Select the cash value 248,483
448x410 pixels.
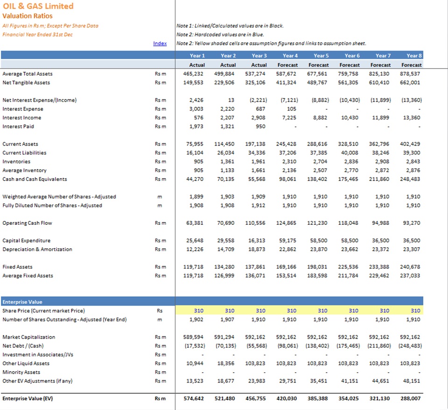[x=410, y=179]
